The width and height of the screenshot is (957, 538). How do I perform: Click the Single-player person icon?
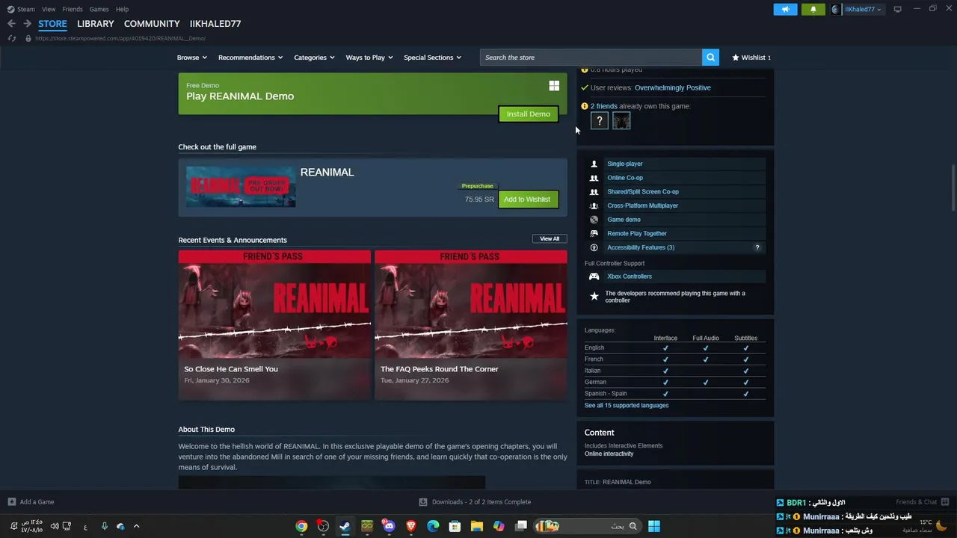click(x=594, y=164)
